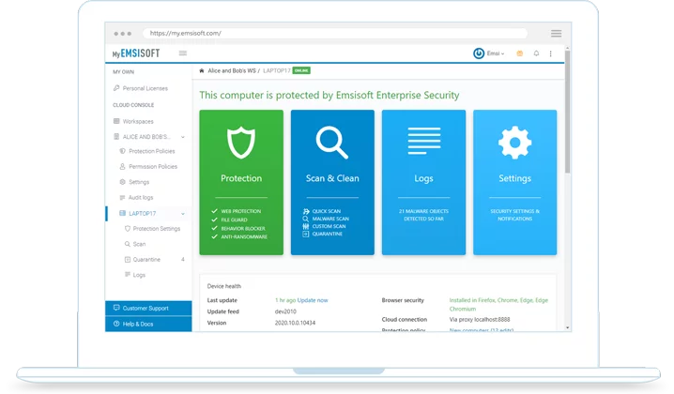
Task: Click the Emsi account power icon
Action: click(479, 53)
